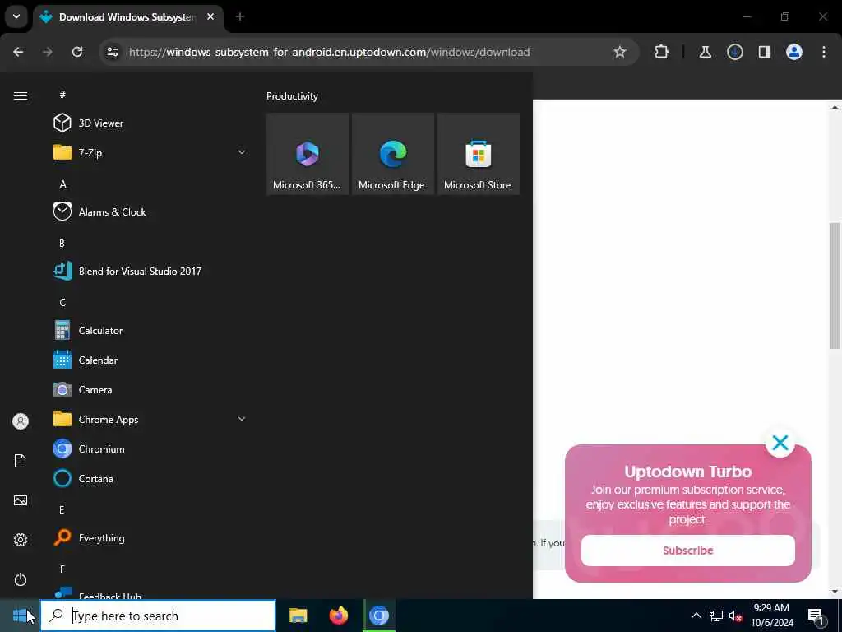
Task: Click the Subscribe button
Action: [x=688, y=551]
